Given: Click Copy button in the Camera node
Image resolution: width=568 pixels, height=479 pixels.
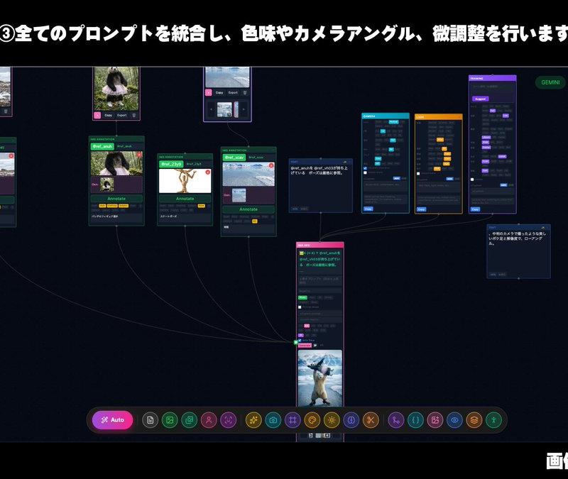Looking at the screenshot, I should coord(368,209).
